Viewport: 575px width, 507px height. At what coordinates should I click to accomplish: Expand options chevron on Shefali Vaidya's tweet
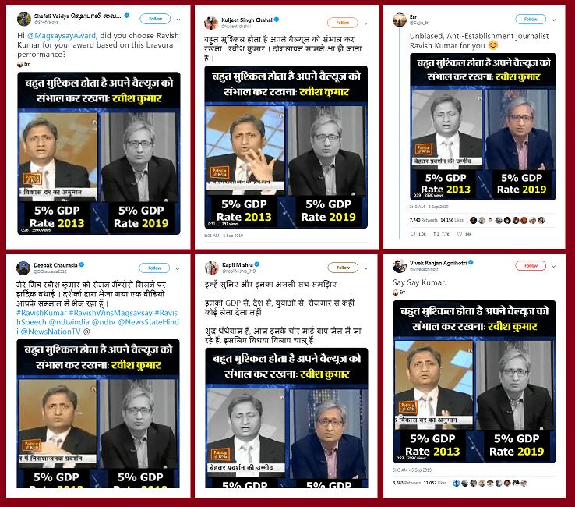pos(178,19)
